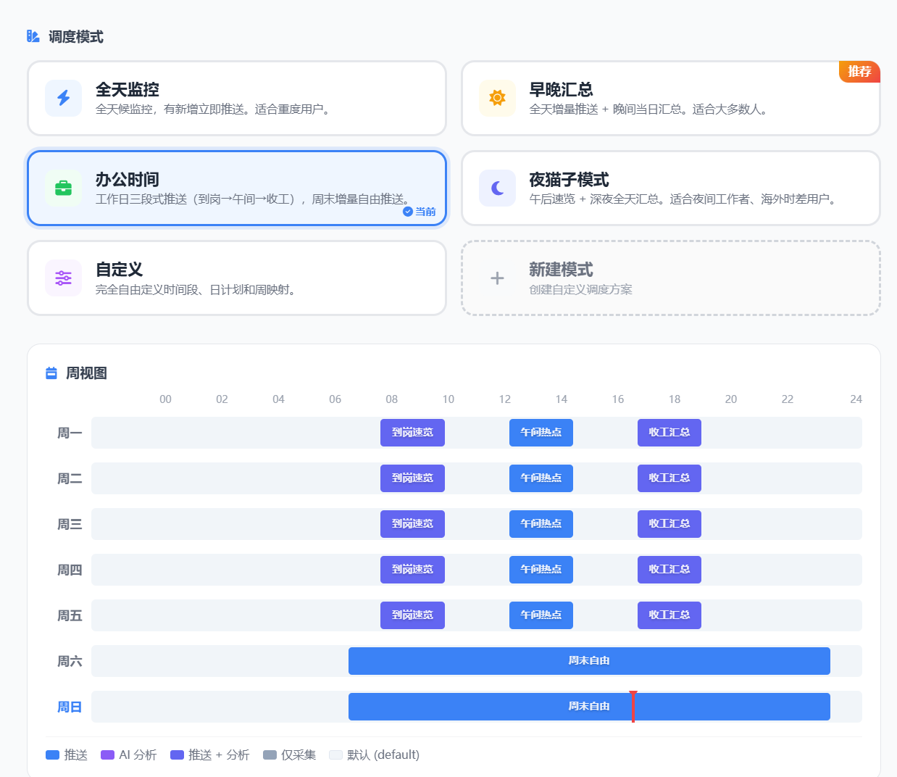Click the lightning icon on the 全天监控 card

(x=63, y=98)
